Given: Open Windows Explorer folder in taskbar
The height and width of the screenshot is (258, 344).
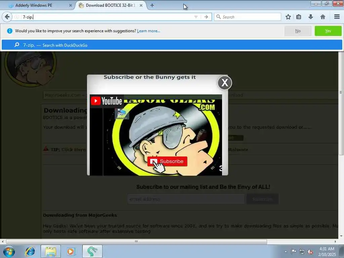Looking at the screenshot, I should (x=51, y=251).
